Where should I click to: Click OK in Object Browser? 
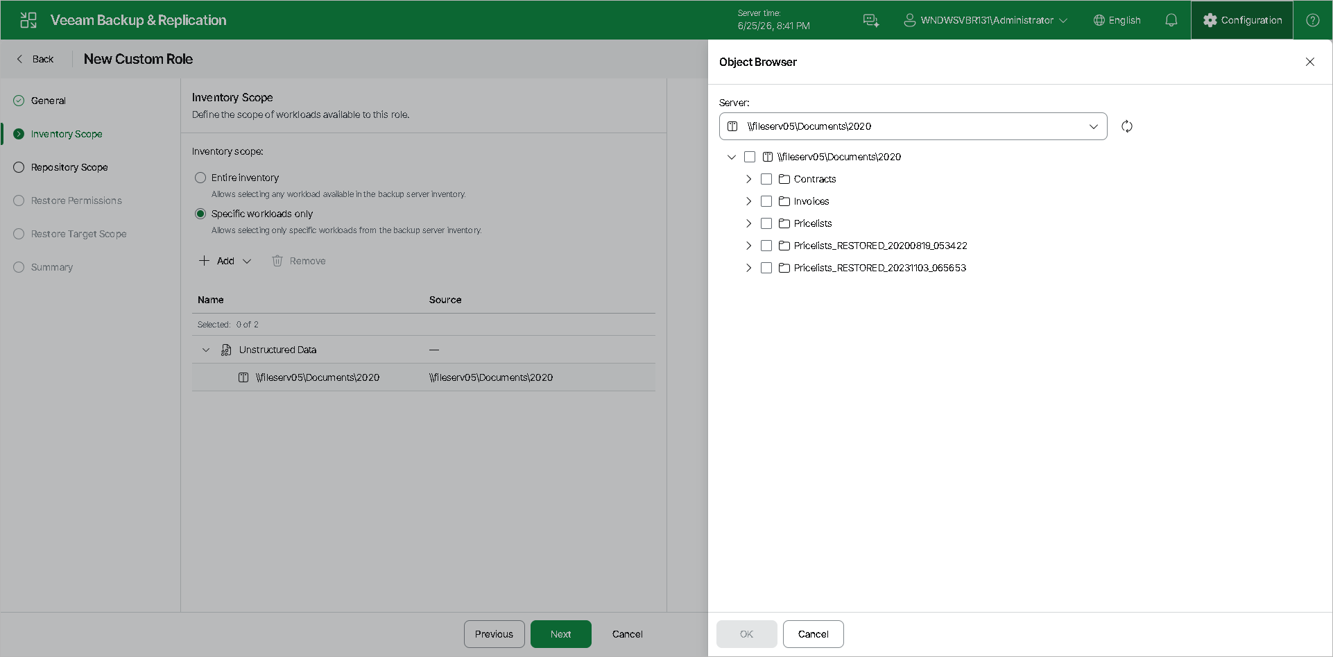747,634
